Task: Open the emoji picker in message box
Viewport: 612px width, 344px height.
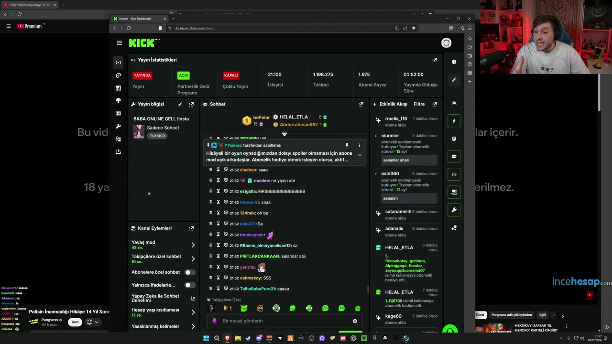Action: [x=355, y=321]
